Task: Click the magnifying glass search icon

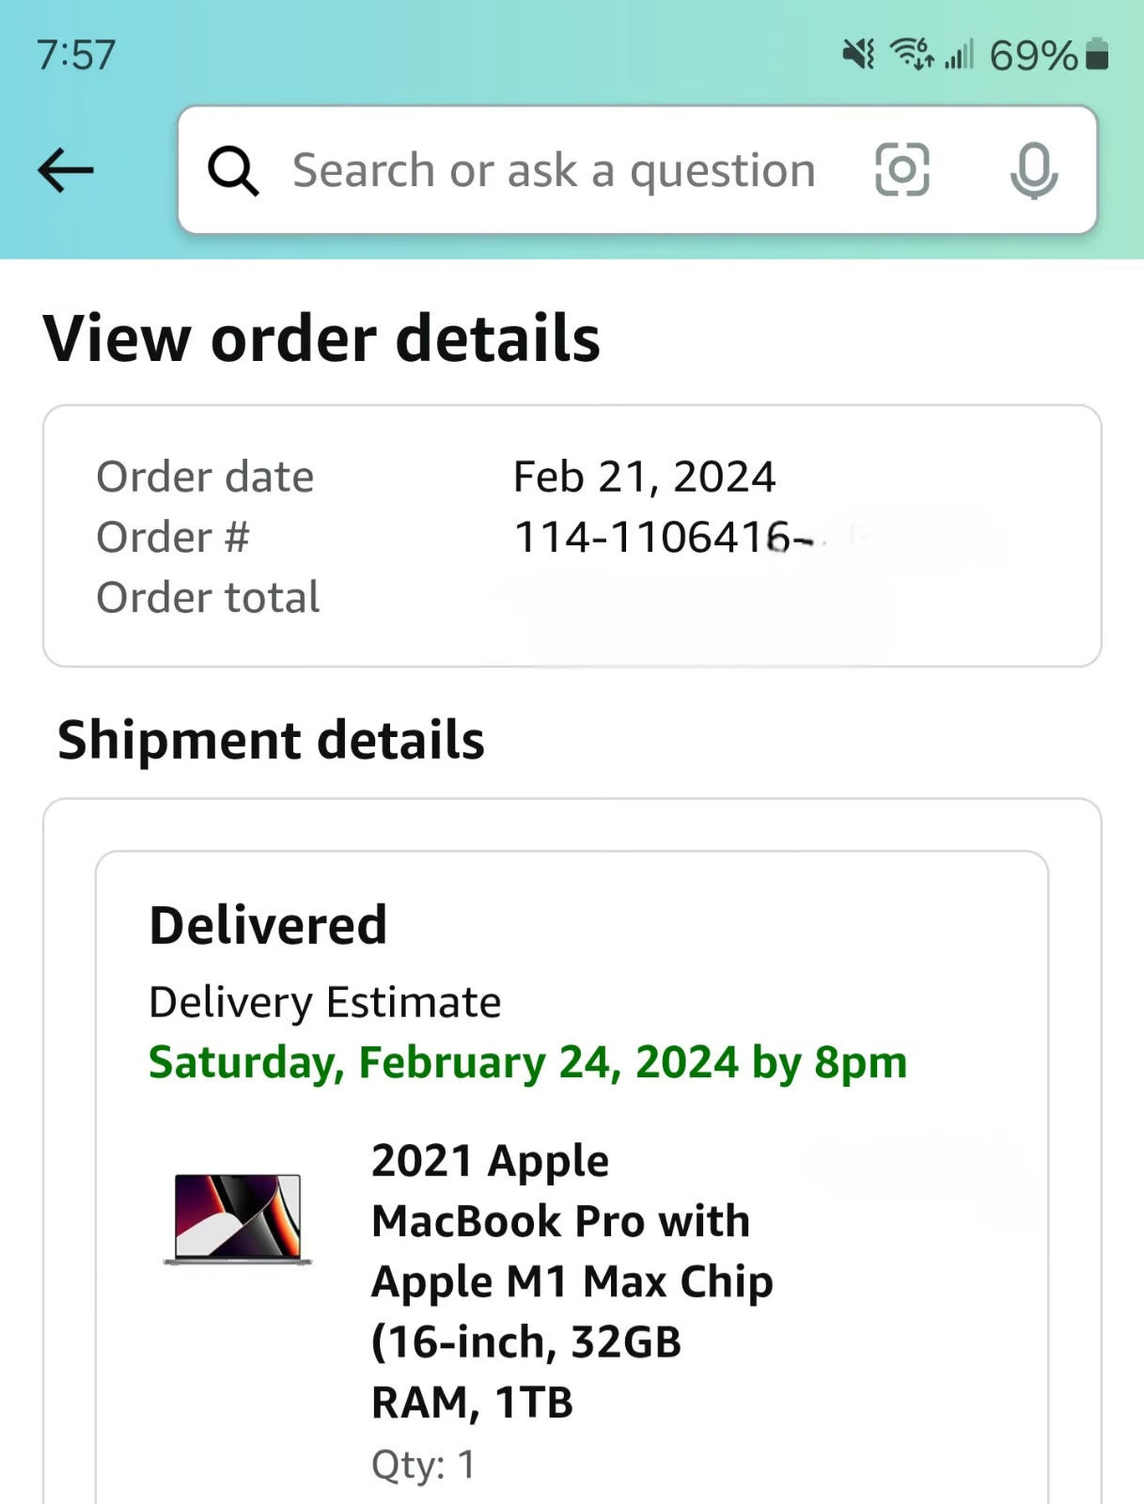Action: [232, 170]
